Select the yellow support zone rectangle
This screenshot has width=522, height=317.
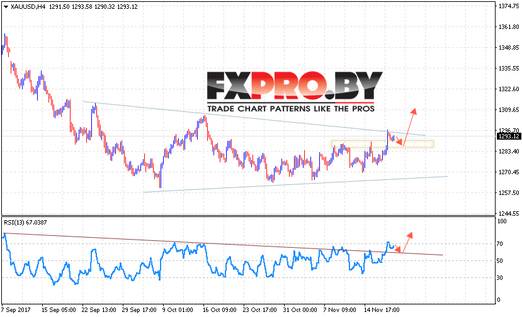382,143
